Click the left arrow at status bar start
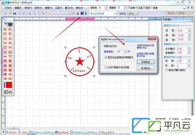Screen dimensions: 195x135 [x=3, y=132]
